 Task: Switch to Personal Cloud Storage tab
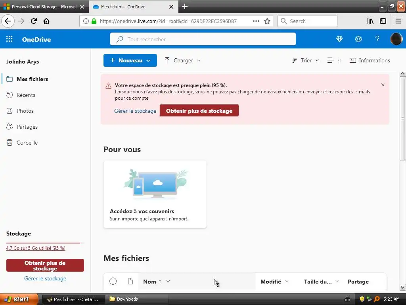[x=44, y=7]
